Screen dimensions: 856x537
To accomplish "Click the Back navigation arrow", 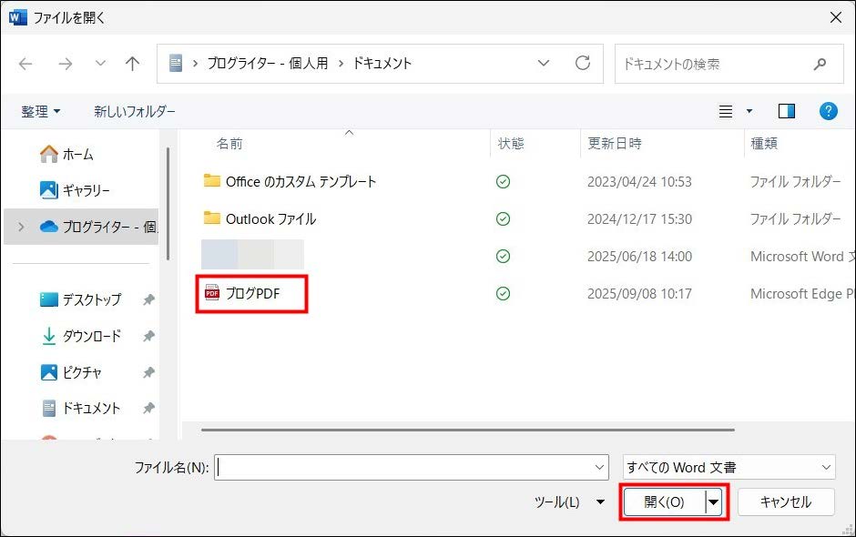I will pyautogui.click(x=25, y=64).
